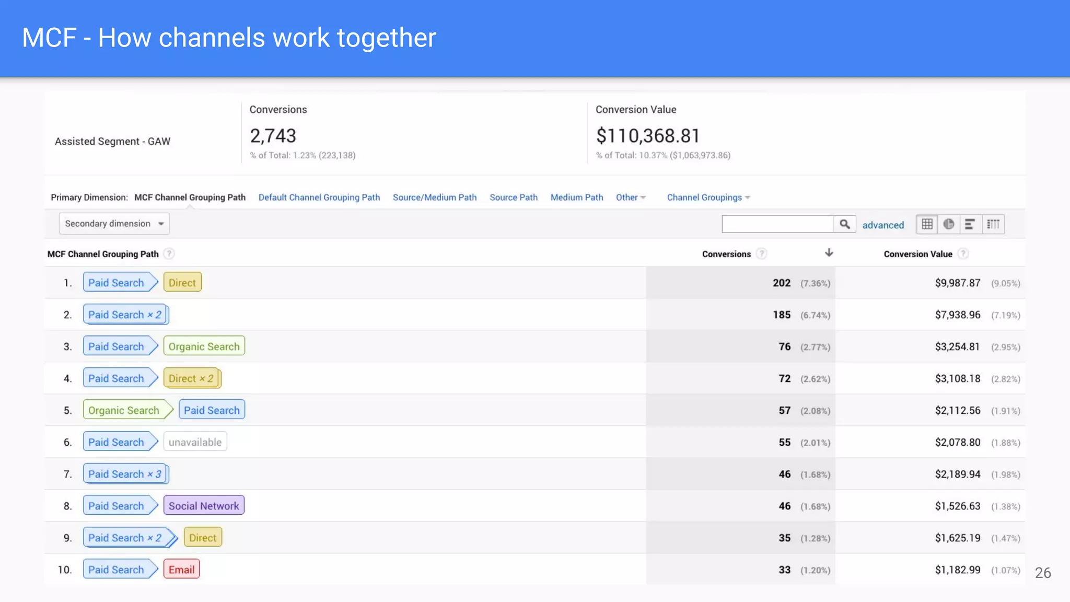
Task: Select the performance bar view icon
Action: [970, 224]
